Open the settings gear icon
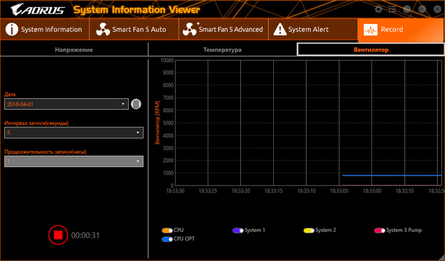Screen dimensions: 445x261 (x=378, y=9)
